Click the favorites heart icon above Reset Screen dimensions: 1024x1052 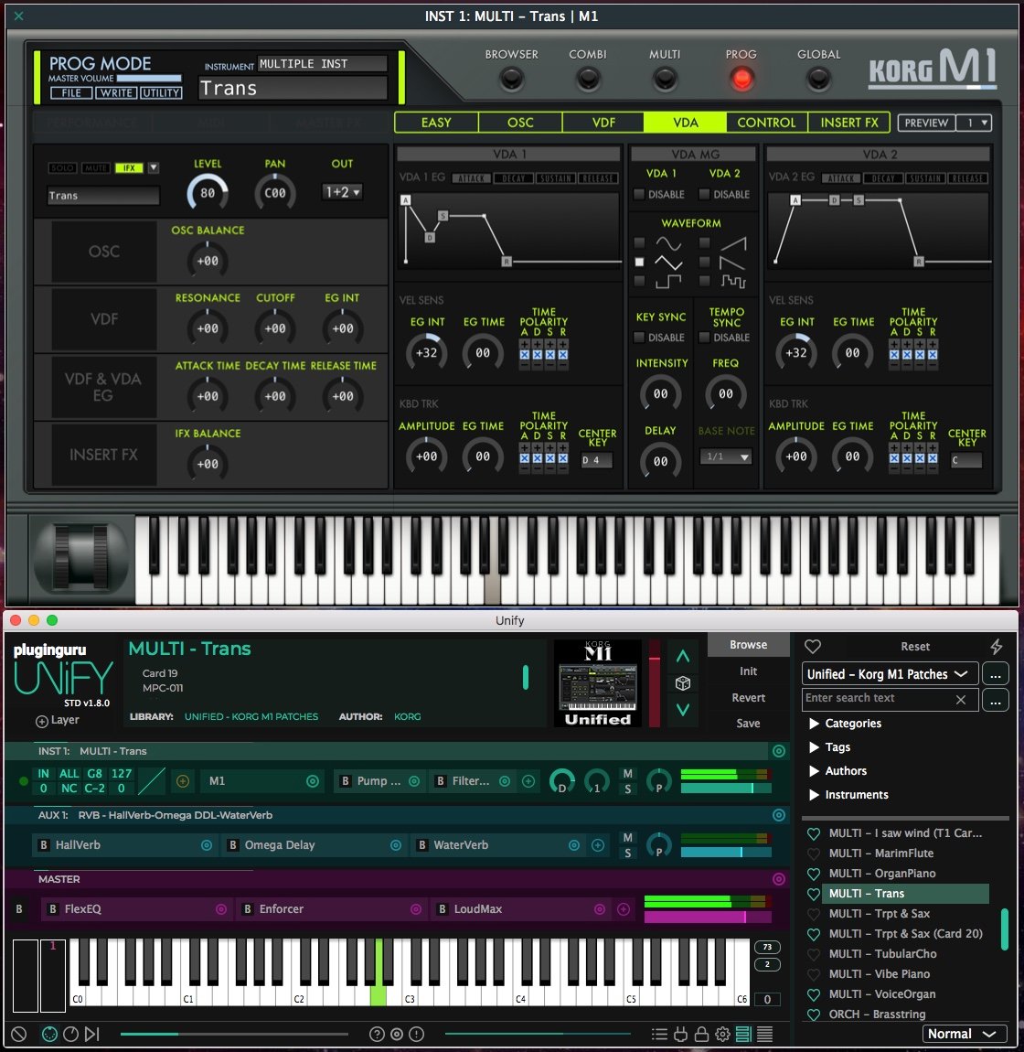pyautogui.click(x=813, y=646)
